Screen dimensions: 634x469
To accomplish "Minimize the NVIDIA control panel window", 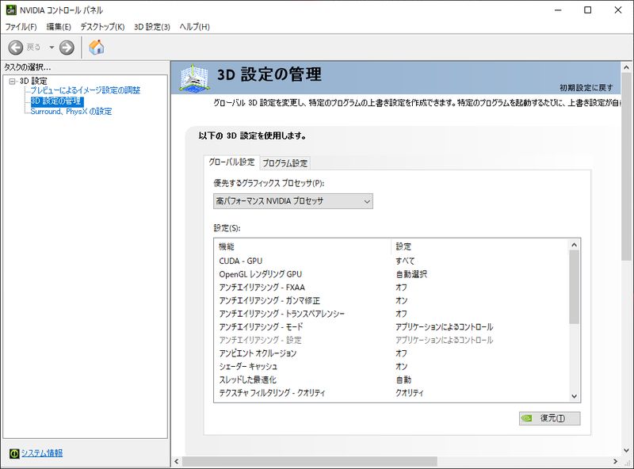I will click(x=558, y=10).
